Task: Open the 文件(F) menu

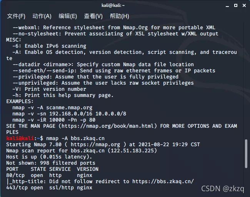Action: 16,16
